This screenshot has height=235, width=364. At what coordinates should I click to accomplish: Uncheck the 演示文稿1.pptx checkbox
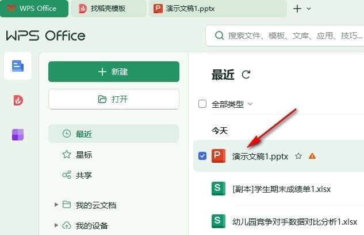tap(202, 156)
